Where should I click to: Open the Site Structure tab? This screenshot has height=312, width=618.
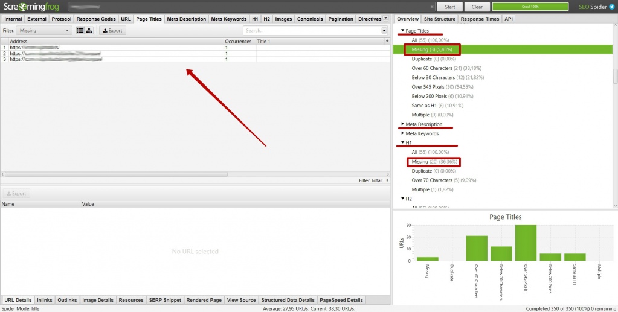tap(439, 19)
